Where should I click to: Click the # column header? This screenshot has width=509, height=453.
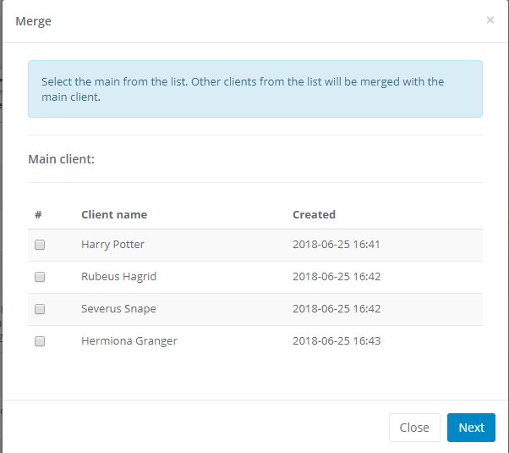(x=38, y=215)
